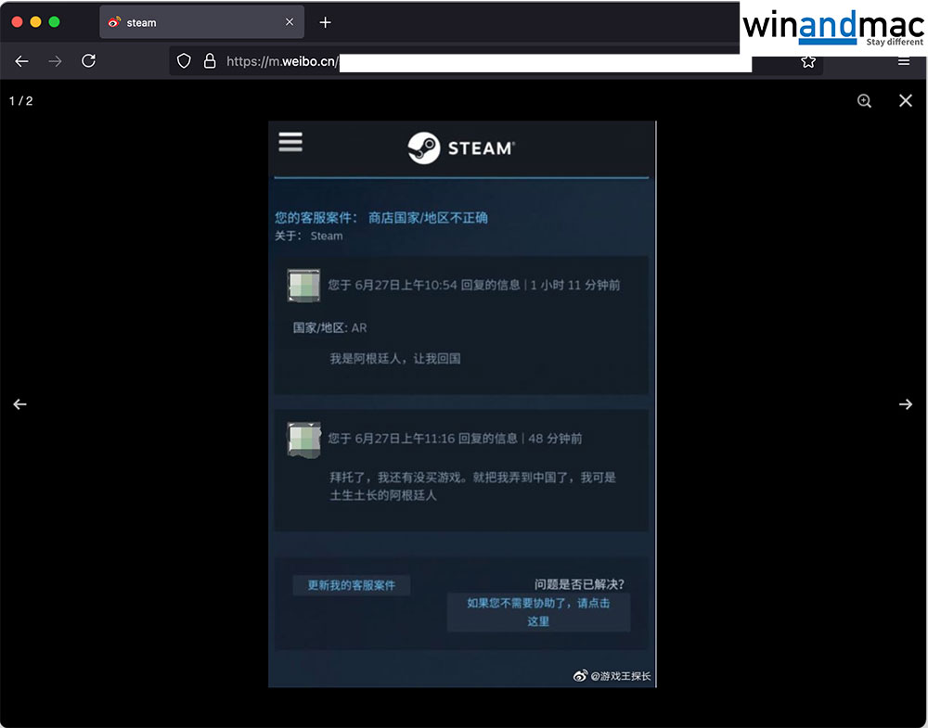Screen dimensions: 928x728
Task: Open the 商店国家/地区不正确 case title
Action: 428,218
